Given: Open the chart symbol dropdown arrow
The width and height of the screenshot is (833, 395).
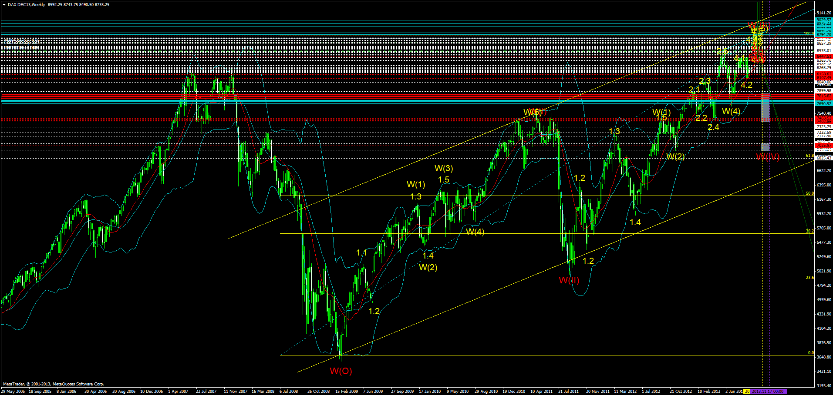Looking at the screenshot, I should click(x=4, y=4).
